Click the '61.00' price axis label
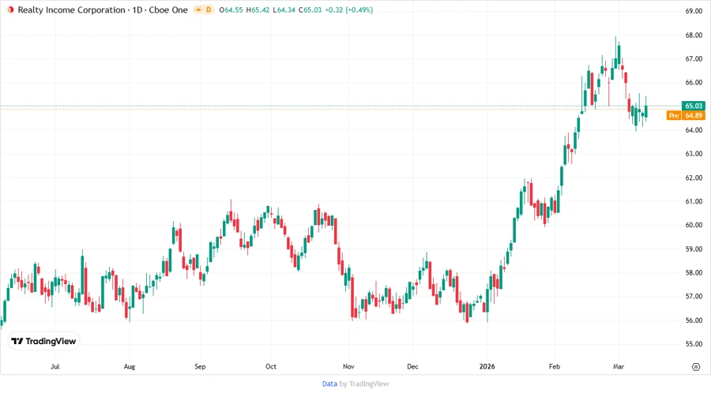 pyautogui.click(x=694, y=201)
